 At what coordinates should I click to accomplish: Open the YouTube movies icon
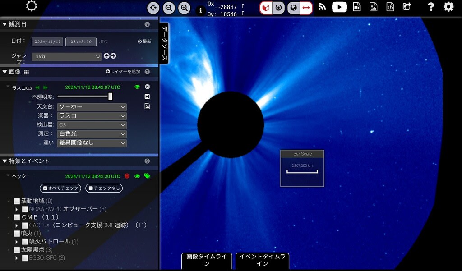click(339, 7)
